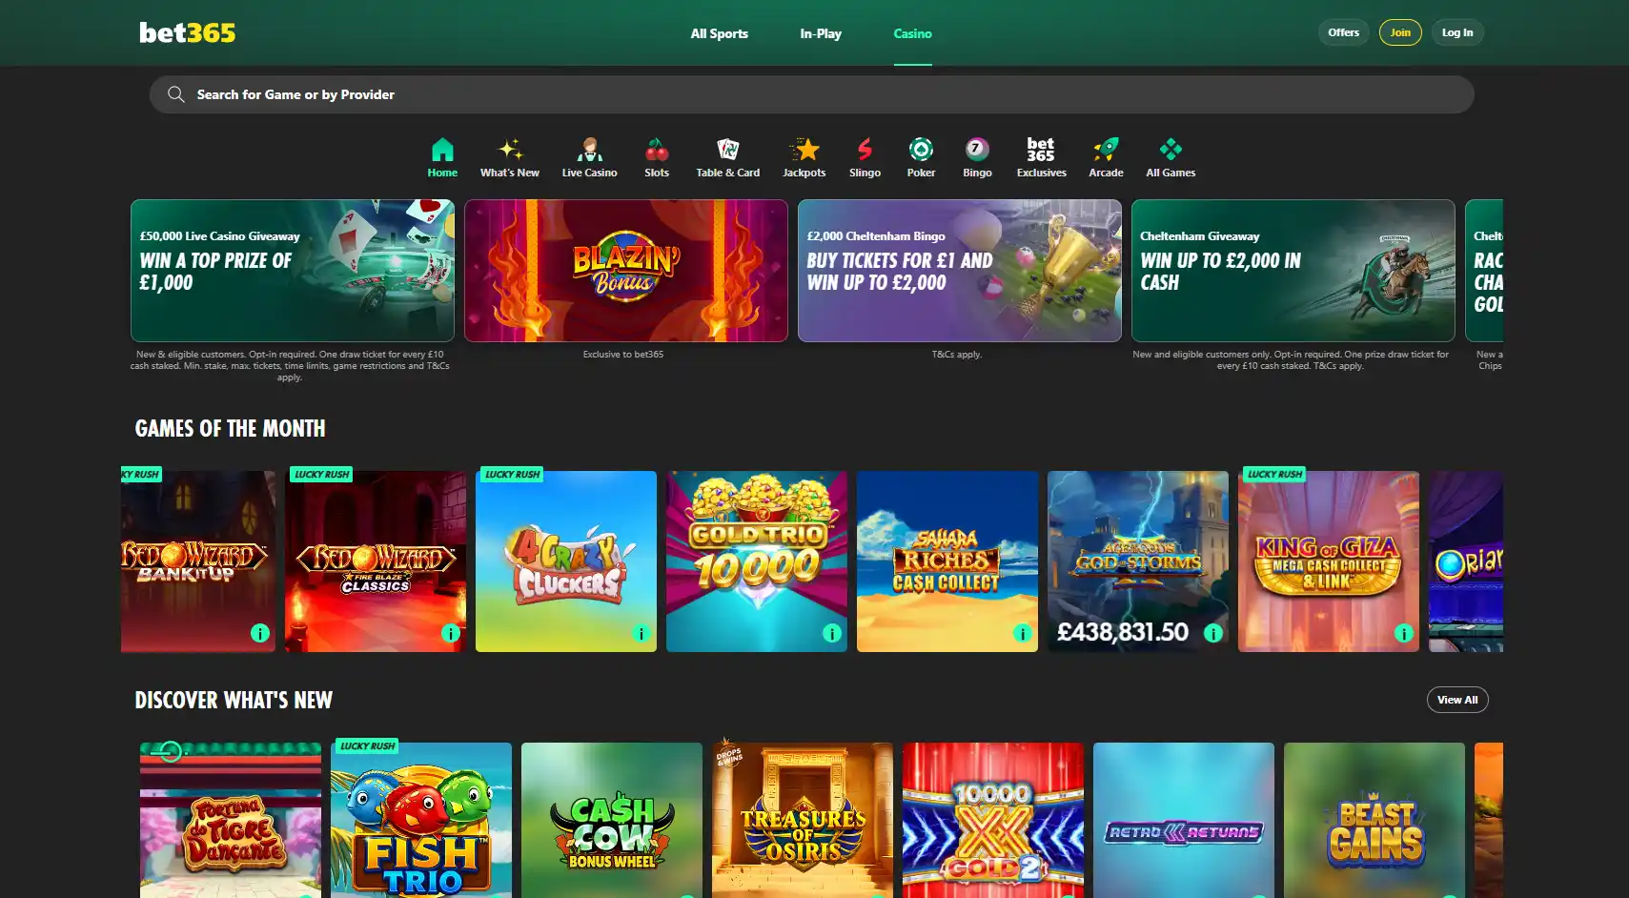Click Lucky Rush tag on Fish Trio
The height and width of the screenshot is (898, 1629).
tap(367, 745)
